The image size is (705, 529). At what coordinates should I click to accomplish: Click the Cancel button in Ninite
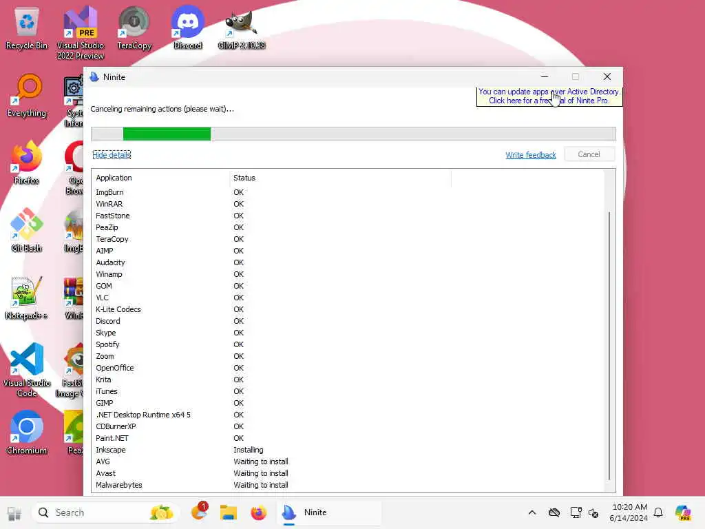pos(589,154)
